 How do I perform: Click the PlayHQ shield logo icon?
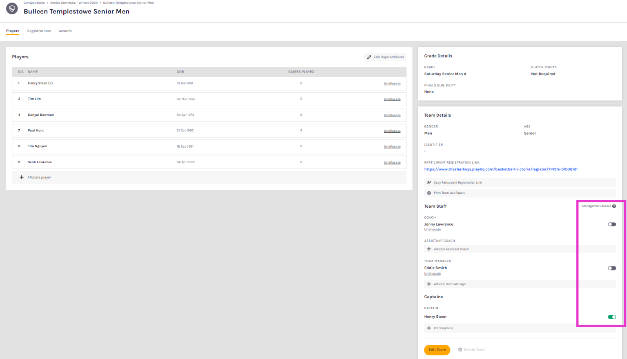12,8
